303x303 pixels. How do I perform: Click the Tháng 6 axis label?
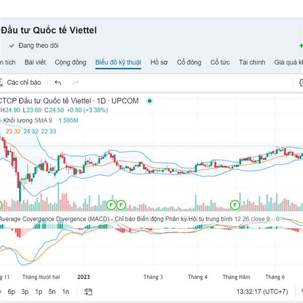coord(275,277)
